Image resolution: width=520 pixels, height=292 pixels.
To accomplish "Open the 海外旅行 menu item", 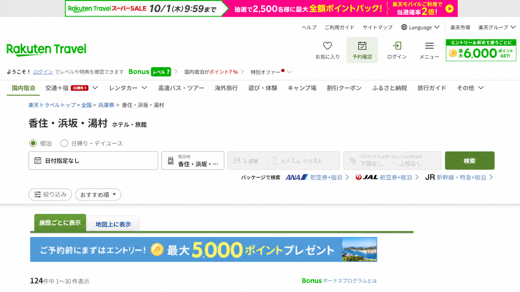I will pos(226,88).
